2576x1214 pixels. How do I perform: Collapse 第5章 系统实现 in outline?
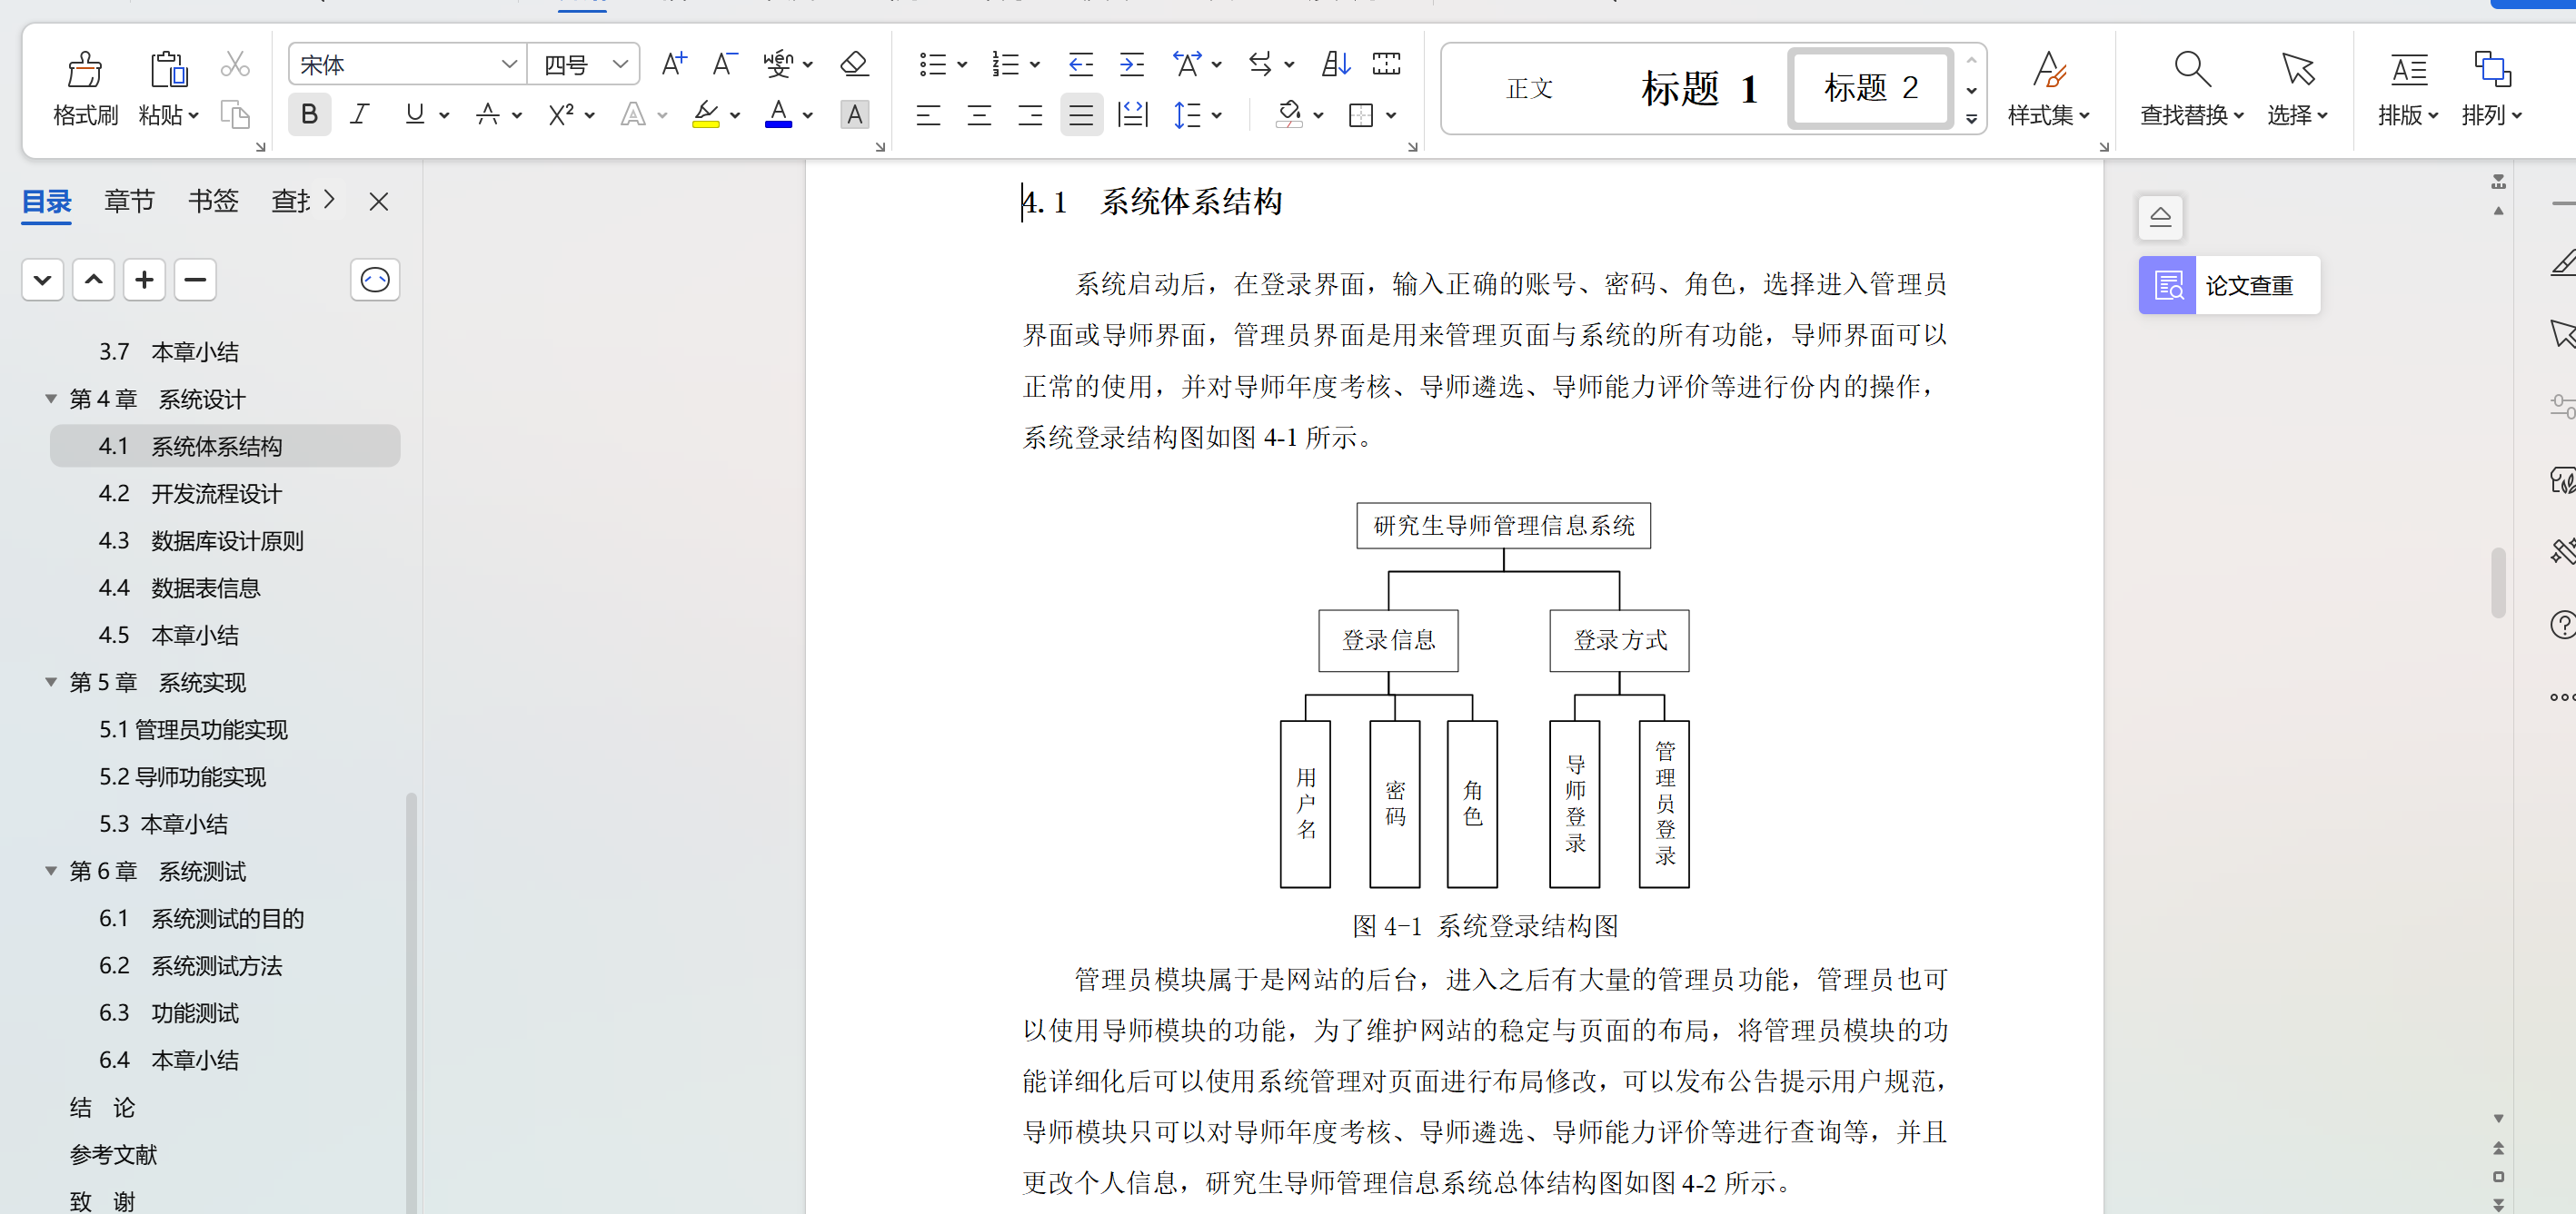51,681
